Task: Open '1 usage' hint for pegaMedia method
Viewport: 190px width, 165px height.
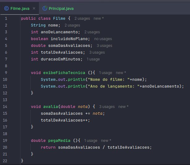Action: coord(91,141)
